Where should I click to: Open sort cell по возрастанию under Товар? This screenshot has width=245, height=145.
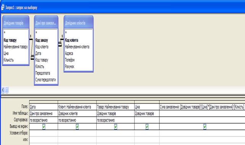tap(115, 120)
